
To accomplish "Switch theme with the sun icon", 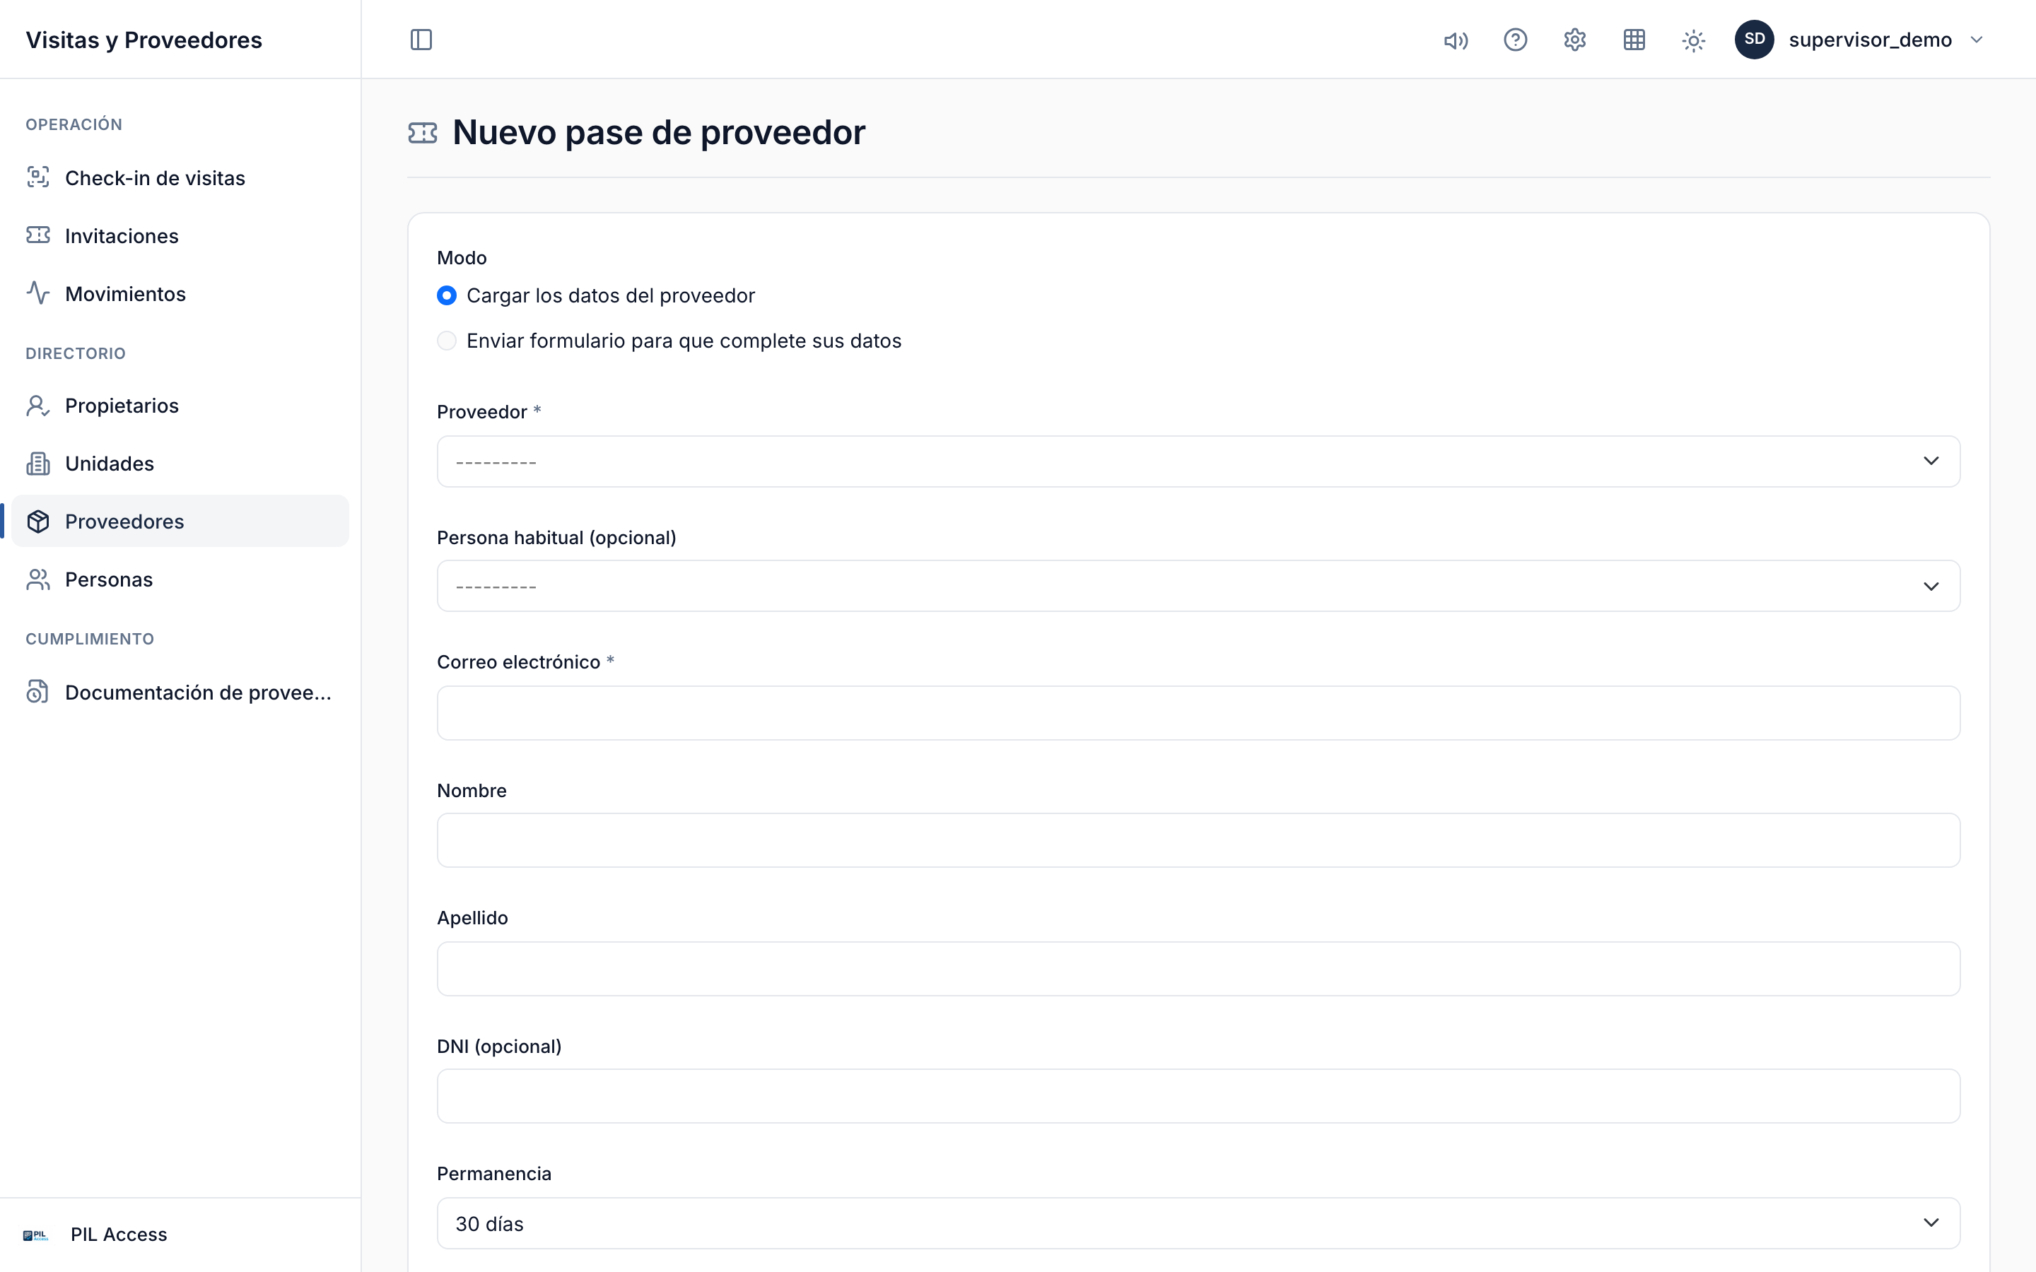I will pos(1694,40).
